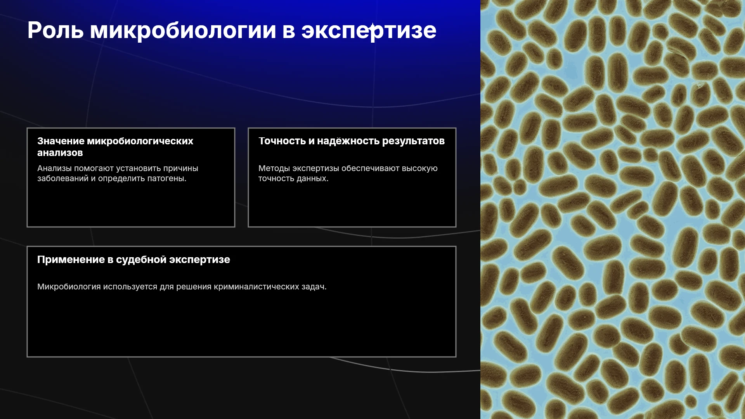This screenshot has height=419, width=745.
Task: Click empty area of the 'Значение' card
Action: pyautogui.click(x=131, y=206)
